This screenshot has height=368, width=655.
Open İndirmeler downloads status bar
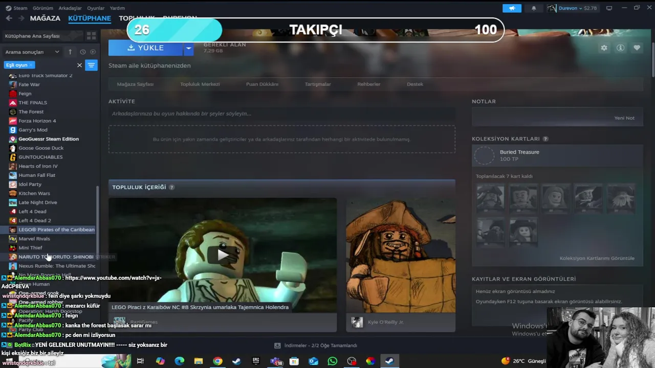coord(316,346)
